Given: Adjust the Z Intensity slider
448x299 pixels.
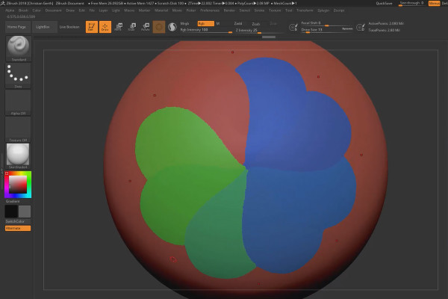Looking at the screenshot, I should coord(258,31).
